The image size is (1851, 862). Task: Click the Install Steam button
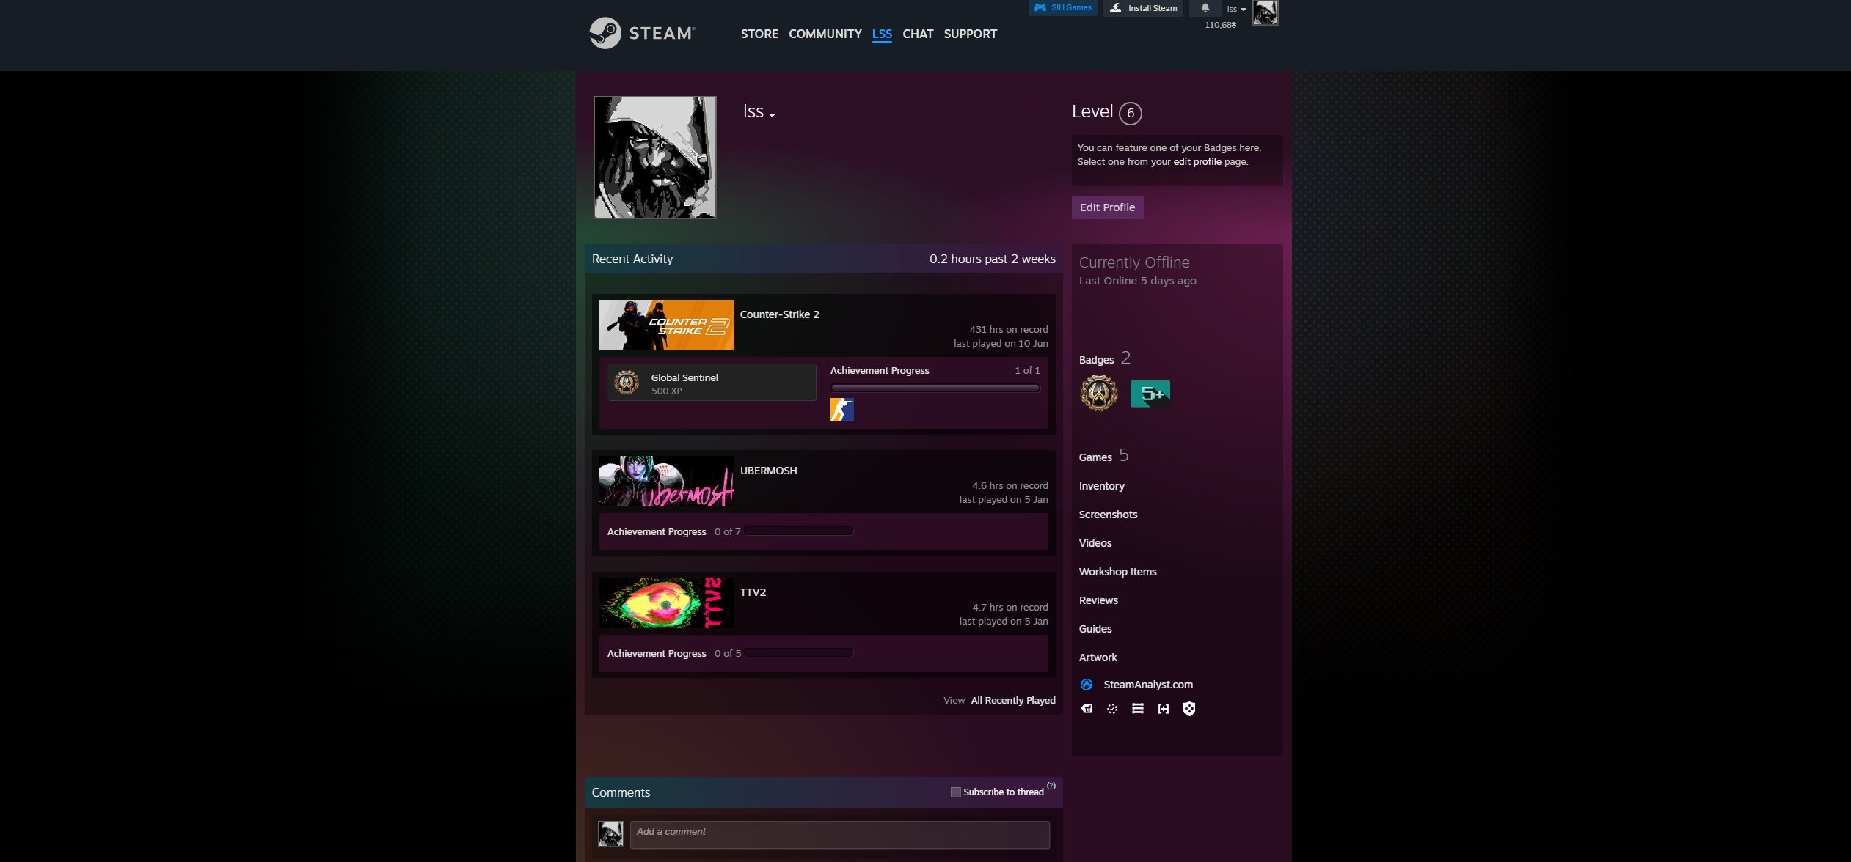1143,8
